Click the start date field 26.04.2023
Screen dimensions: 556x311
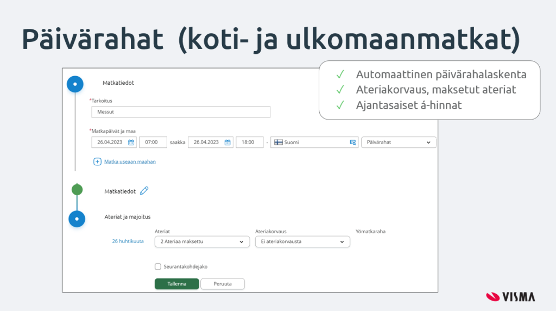pyautogui.click(x=114, y=142)
